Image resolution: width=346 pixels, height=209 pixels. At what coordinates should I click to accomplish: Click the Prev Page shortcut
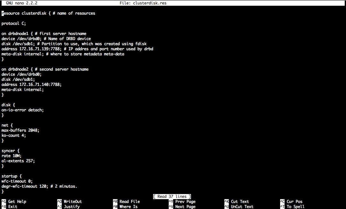click(182, 201)
